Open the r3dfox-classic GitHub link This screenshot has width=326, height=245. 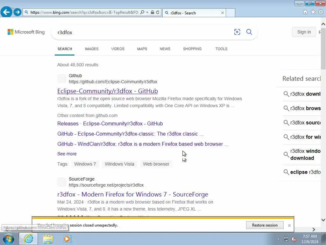tap(130, 134)
